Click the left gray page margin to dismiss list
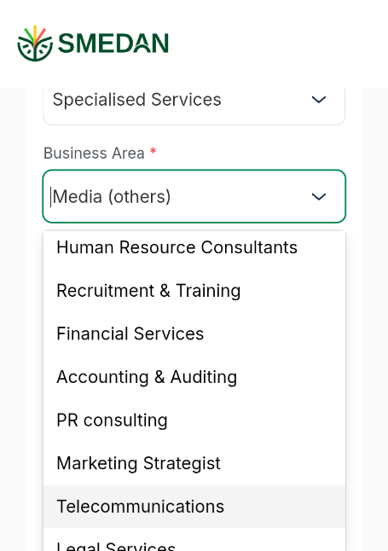 [x=13, y=316]
